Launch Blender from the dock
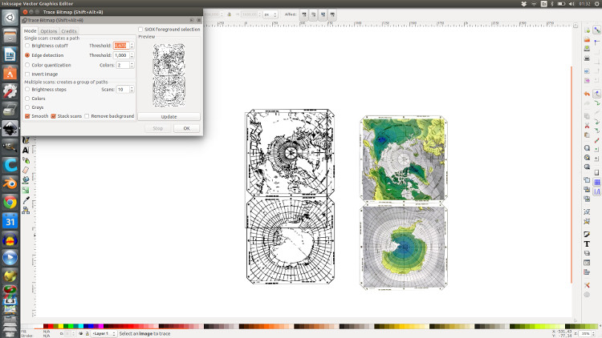This screenshot has height=338, width=602. coord(10,184)
